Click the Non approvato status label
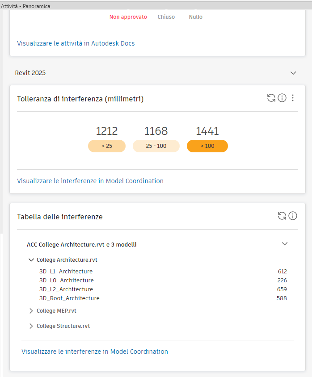This screenshot has height=377, width=312. [128, 17]
